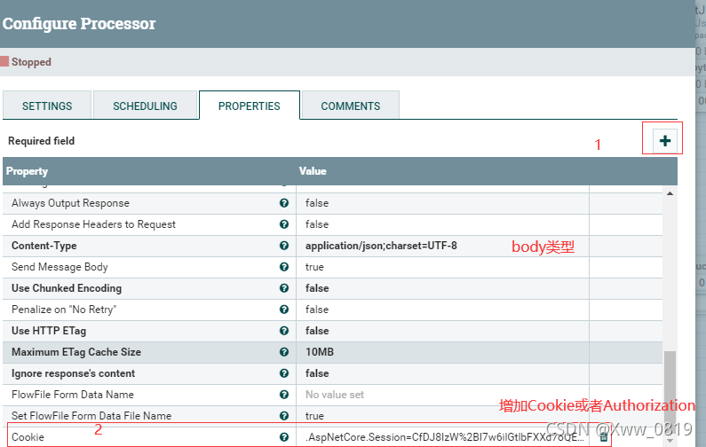Show help icon for Content-Type
706x447 pixels.
point(283,246)
